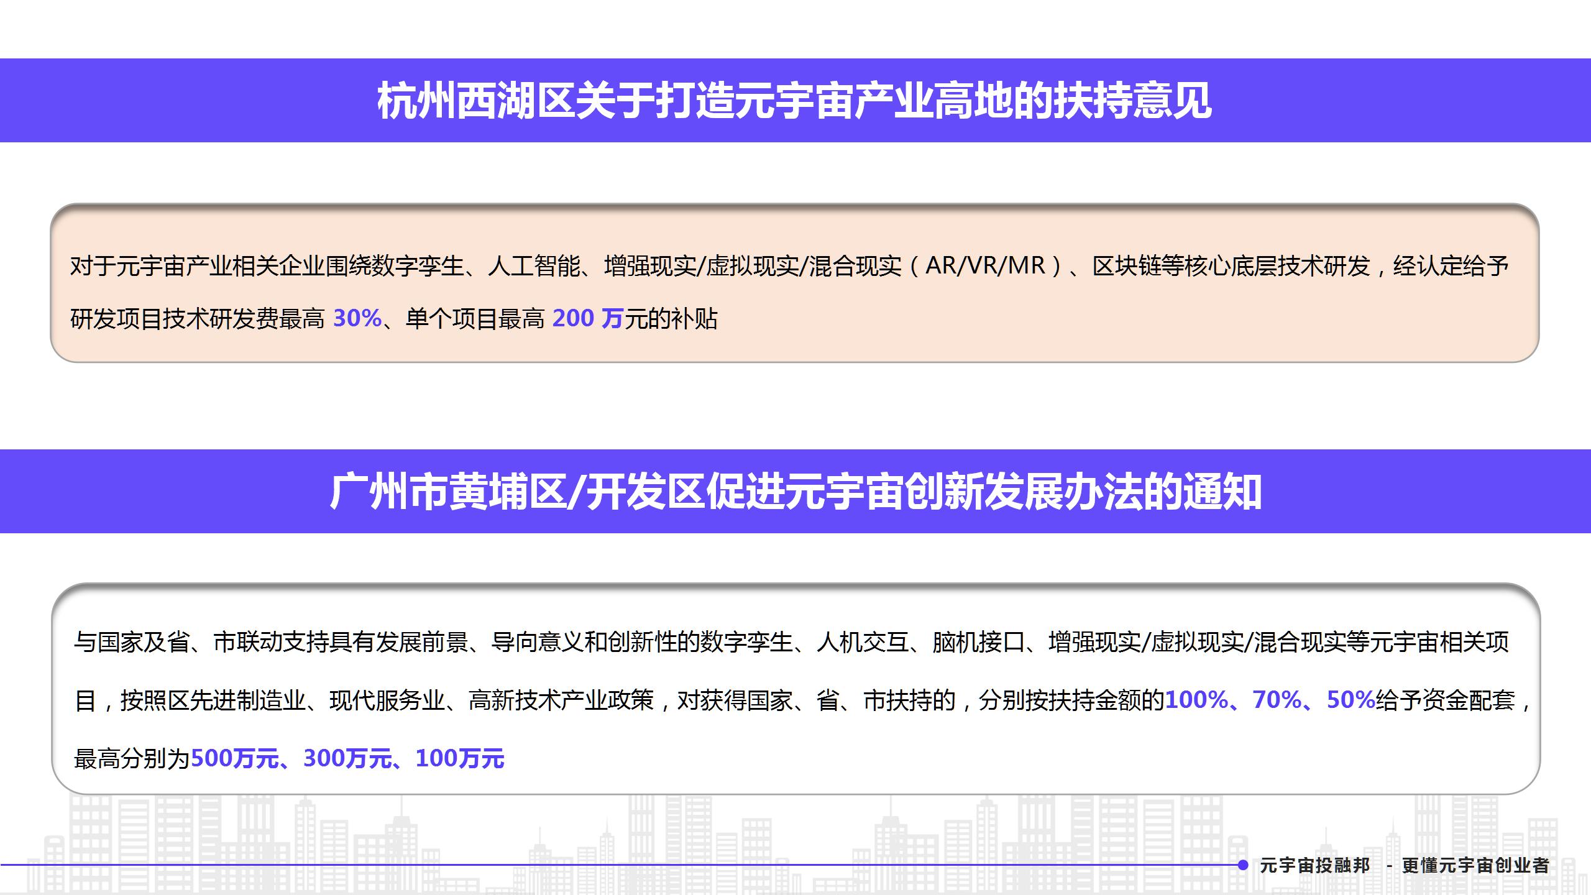Viewport: 1591px width, 895px height.
Task: Click the text '（AR/VR/MR）' in the first box
Action: point(986,266)
